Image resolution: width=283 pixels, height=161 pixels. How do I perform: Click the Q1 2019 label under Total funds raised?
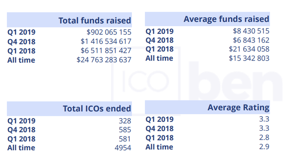21,32
